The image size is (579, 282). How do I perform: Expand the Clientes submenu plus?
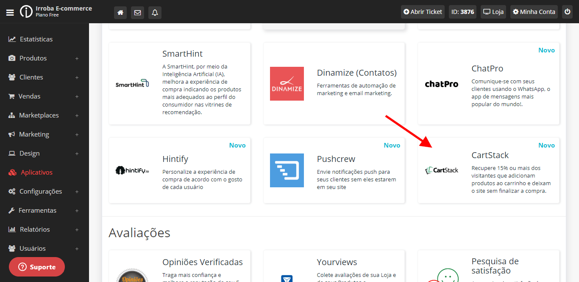pyautogui.click(x=77, y=77)
